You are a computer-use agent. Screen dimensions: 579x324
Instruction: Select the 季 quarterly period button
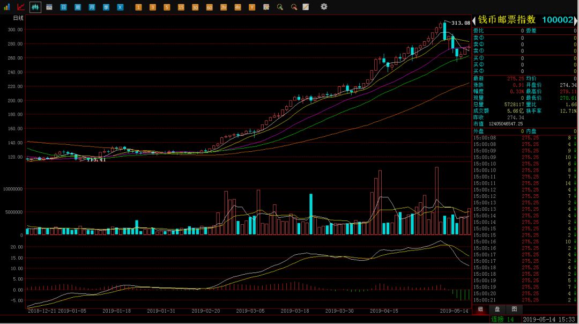106,7
